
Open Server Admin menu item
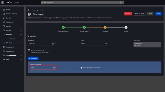click(10, 51)
